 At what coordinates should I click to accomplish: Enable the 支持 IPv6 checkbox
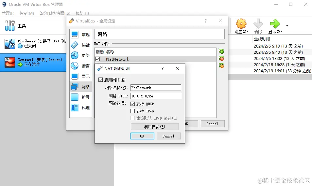point(132,111)
